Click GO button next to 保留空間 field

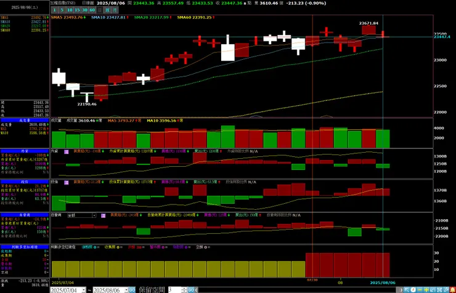coord(191,290)
